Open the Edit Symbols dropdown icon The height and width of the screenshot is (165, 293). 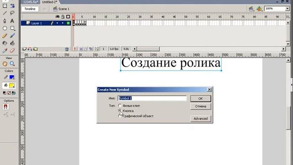point(259,9)
